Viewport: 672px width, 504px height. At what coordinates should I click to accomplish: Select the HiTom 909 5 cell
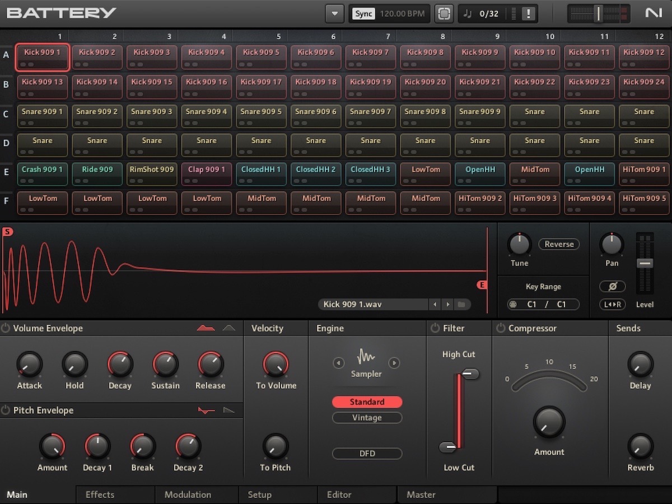[644, 203]
